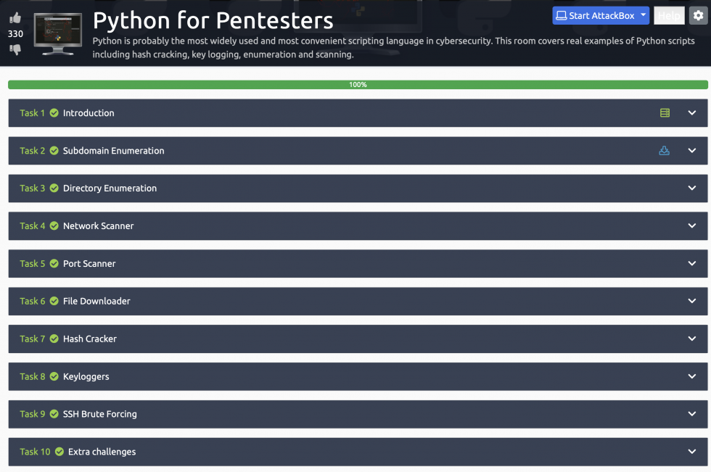Expand the Task 4 Network Scanner section
The height and width of the screenshot is (472, 711).
pos(692,225)
